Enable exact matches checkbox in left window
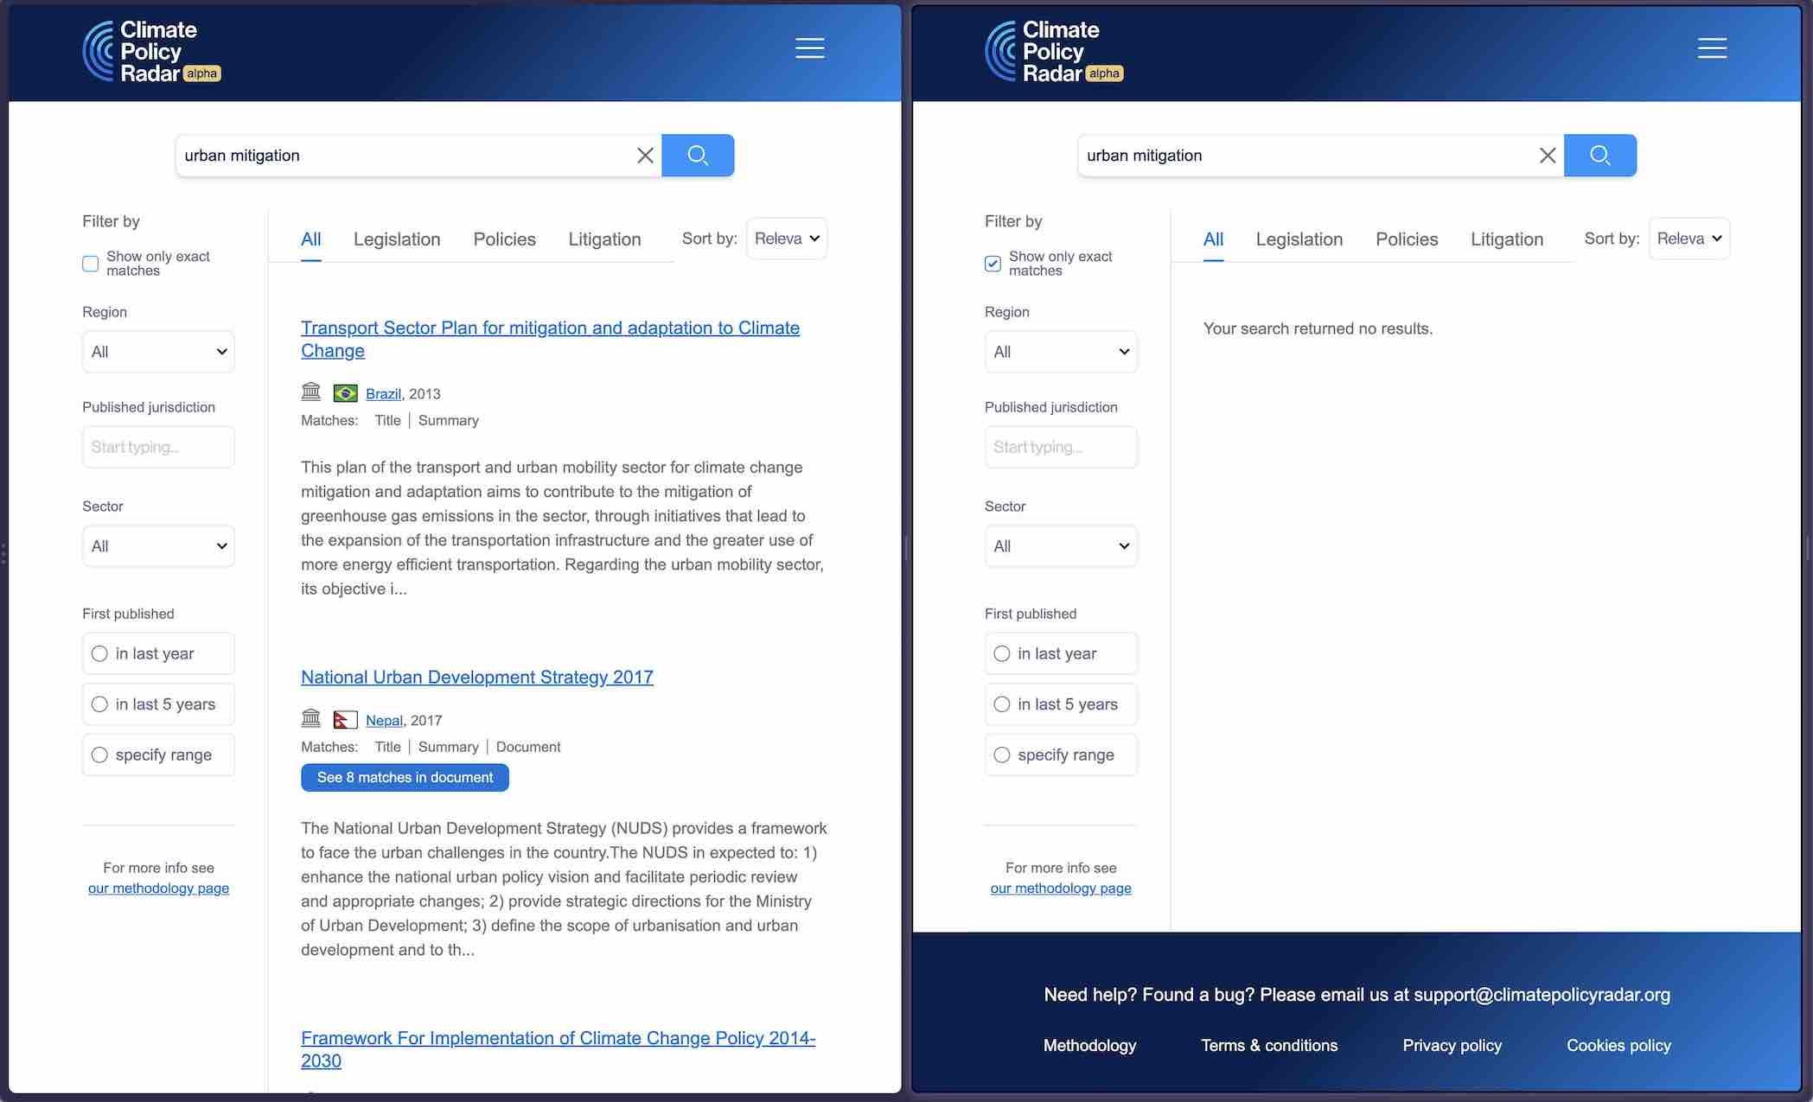The width and height of the screenshot is (1813, 1102). 91,264
